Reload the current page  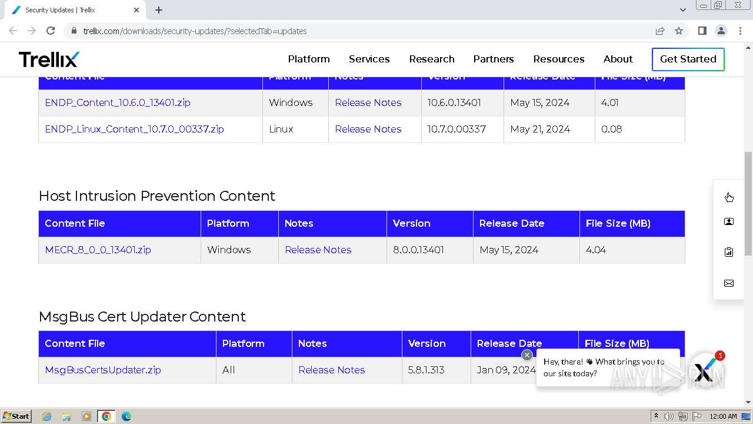pos(51,31)
